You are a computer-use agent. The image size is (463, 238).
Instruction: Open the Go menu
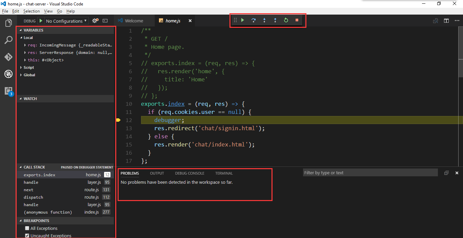coord(59,11)
